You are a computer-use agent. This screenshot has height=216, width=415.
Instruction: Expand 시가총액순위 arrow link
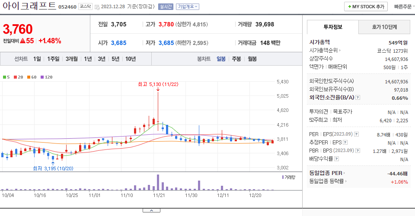(340, 50)
